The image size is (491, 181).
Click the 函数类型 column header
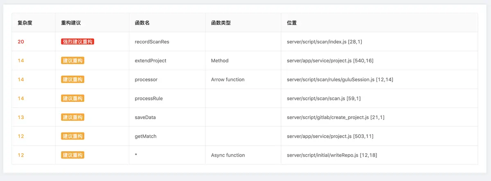(221, 23)
